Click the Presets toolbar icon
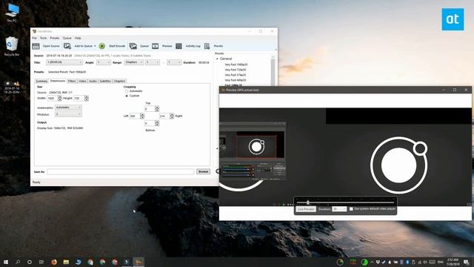Viewport: 474px width, 267px height. (x=207, y=46)
